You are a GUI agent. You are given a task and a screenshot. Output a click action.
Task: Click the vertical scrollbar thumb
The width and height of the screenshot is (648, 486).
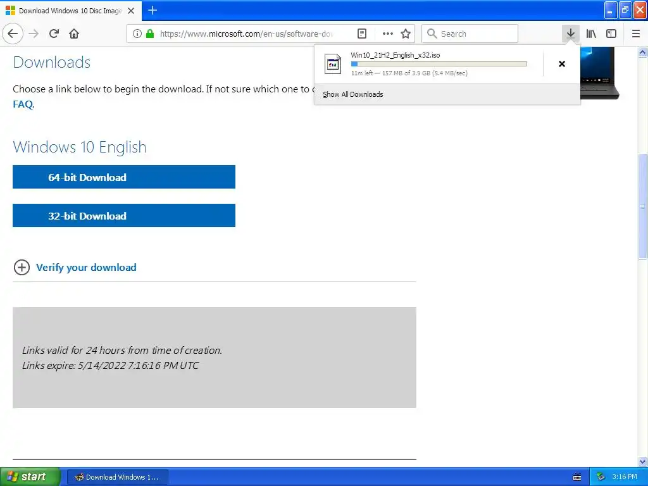pyautogui.click(x=643, y=206)
